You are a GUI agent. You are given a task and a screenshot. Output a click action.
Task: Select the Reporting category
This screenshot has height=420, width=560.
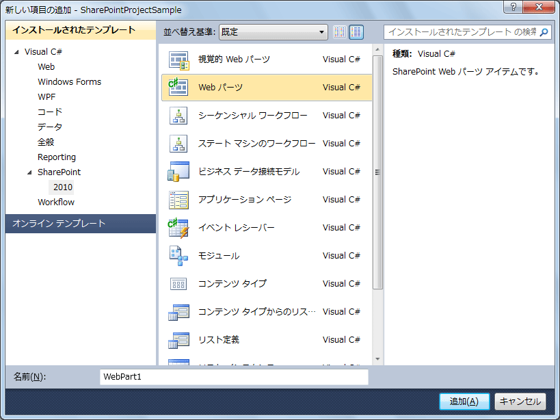[57, 157]
